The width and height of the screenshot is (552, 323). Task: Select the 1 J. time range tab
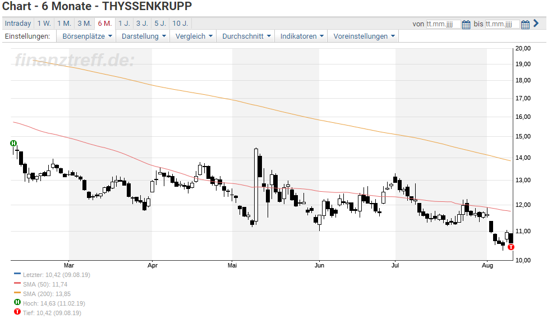coord(125,24)
